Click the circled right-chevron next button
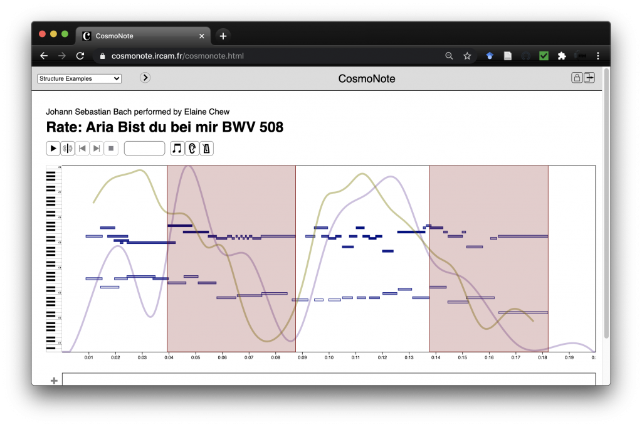642x427 pixels. click(145, 78)
